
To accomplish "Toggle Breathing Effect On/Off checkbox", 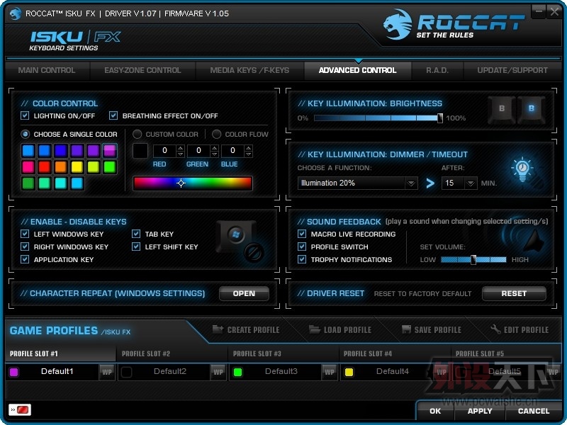I will 113,115.
